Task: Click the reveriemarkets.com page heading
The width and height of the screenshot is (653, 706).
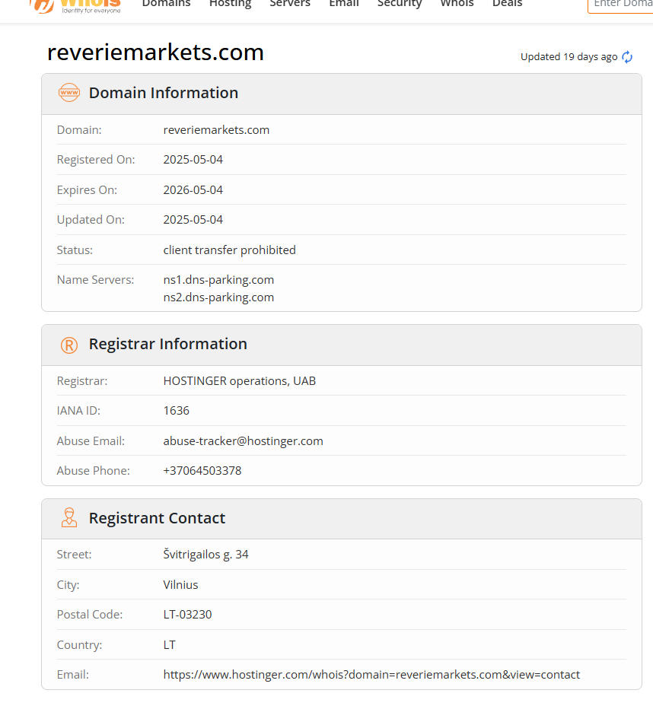Action: coord(155,52)
